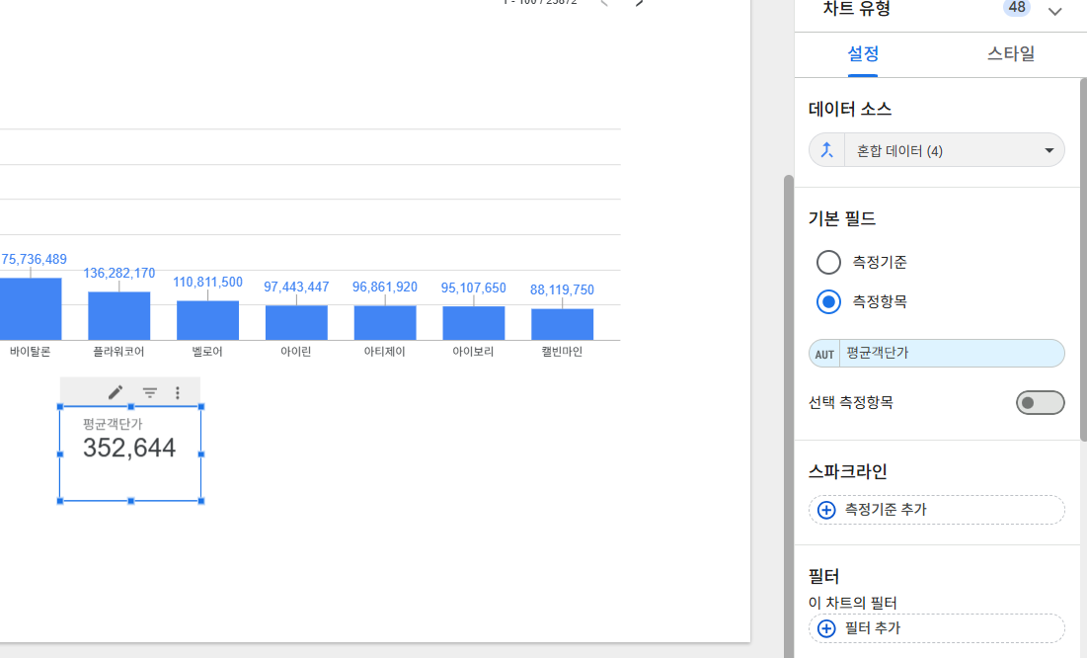Click the 48 badge next to 차트 유형
Screen dimensions: 1087x658
[x=1016, y=8]
